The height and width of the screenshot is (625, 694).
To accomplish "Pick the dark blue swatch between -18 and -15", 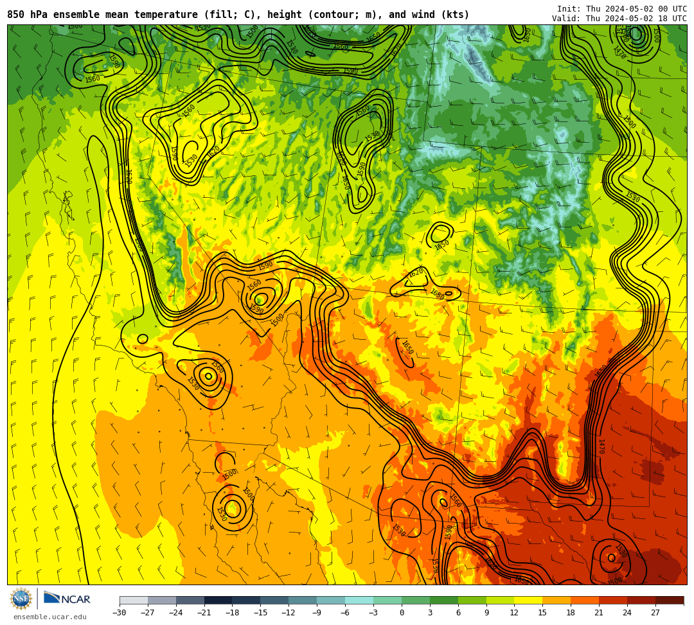I will 247,600.
